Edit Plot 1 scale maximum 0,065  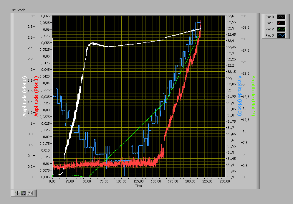45,16
